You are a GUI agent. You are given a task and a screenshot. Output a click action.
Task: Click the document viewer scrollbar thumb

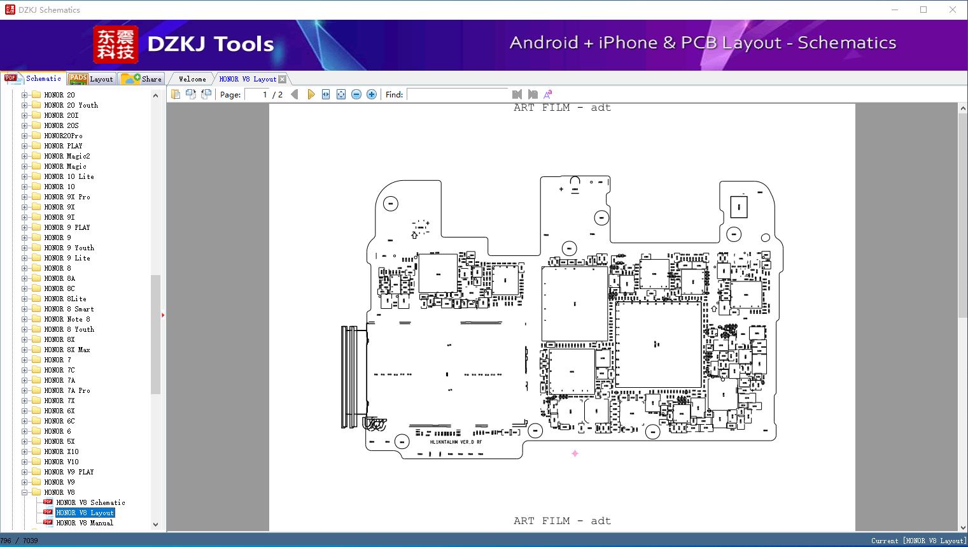[x=963, y=214]
